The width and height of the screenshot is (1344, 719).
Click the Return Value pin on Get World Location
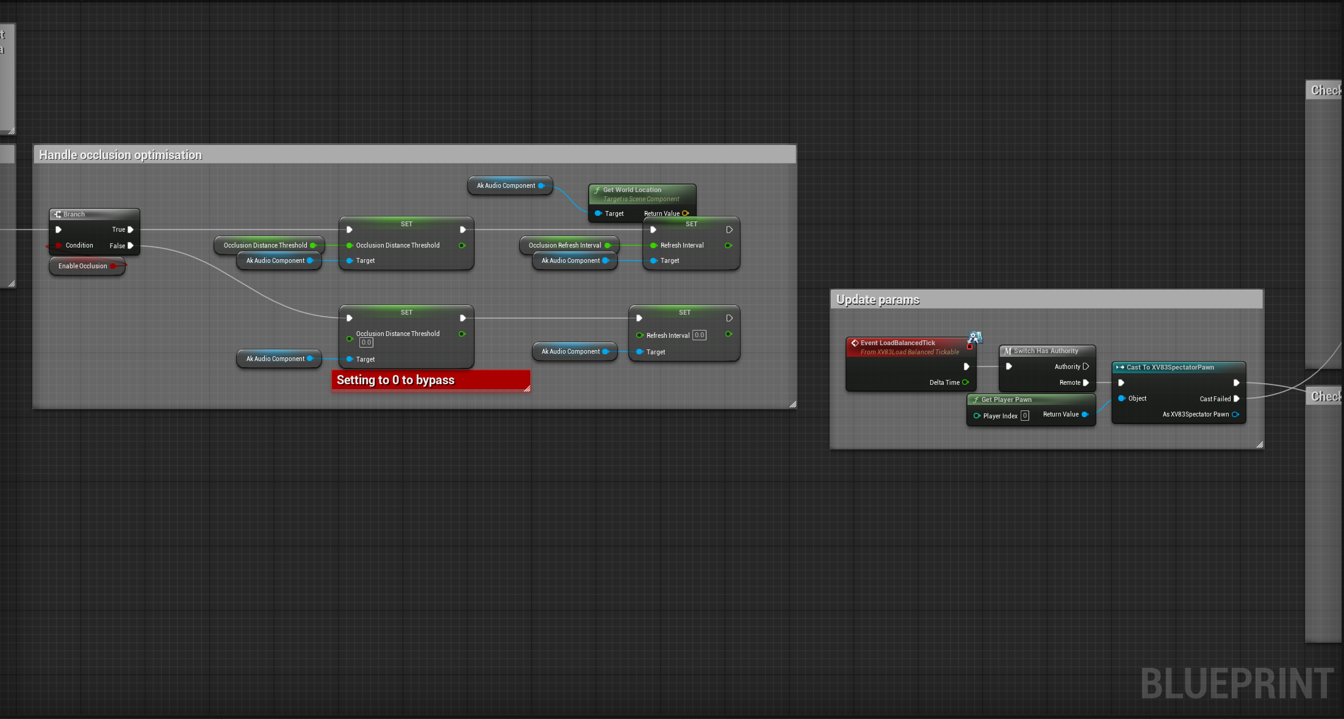tap(685, 213)
